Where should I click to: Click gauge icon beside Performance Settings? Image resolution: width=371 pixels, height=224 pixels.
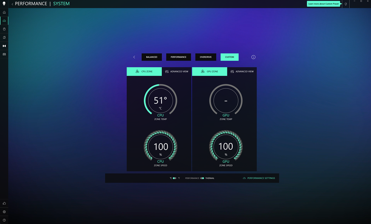(x=244, y=178)
